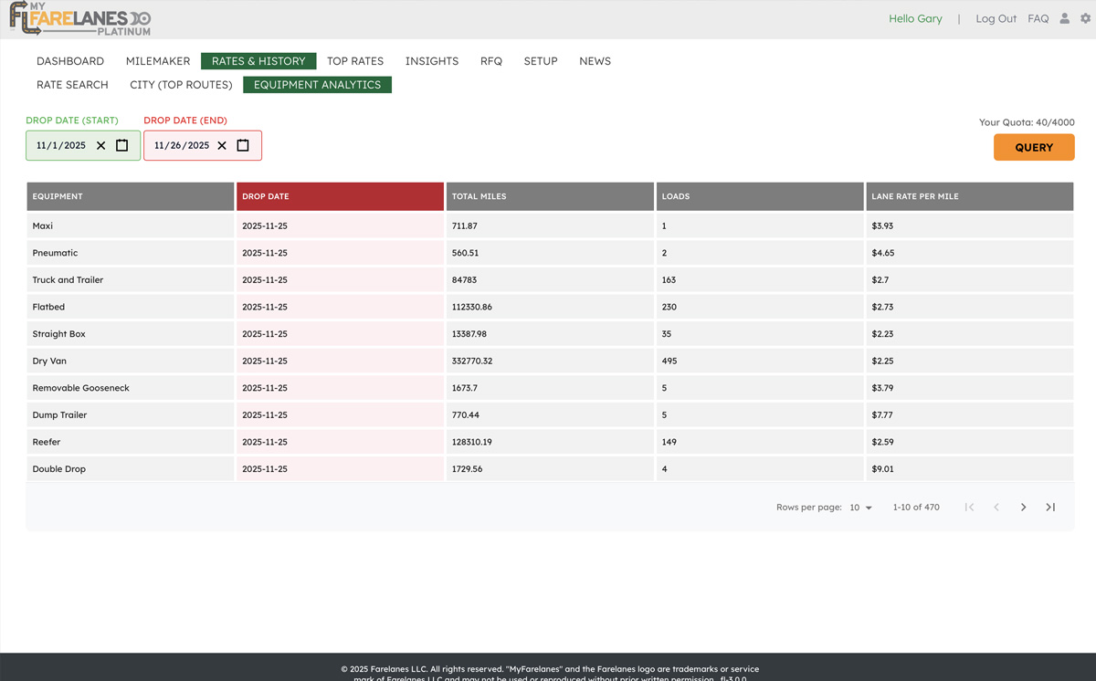
Task: Sort table by Drop Date column
Action: point(266,196)
